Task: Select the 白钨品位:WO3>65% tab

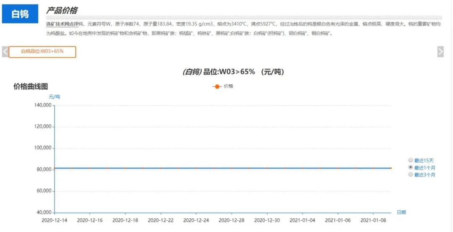Action: [42, 52]
